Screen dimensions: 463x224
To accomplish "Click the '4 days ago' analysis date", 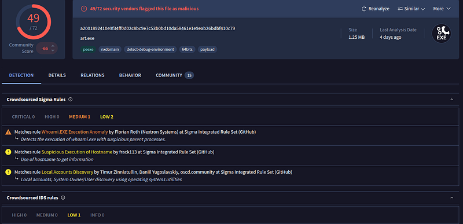I will coord(390,37).
